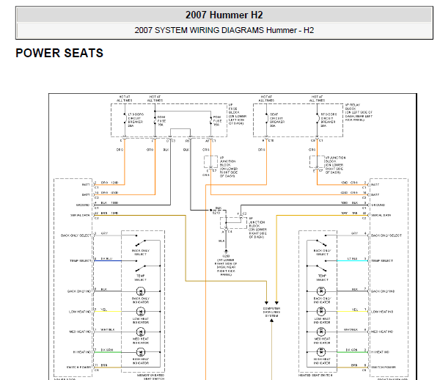This screenshot has width=440, height=380.
Task: Click the 'SEAT CIRCUIT BREAKER' label
Action: coord(277,120)
